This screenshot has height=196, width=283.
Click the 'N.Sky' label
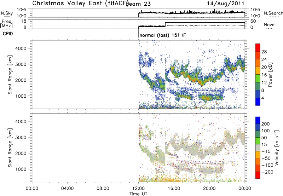[7, 13]
